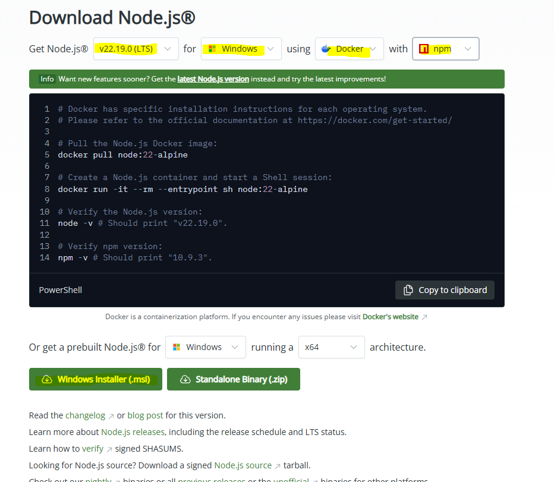
Task: Click the PowerShell label under code block
Action: tap(61, 290)
